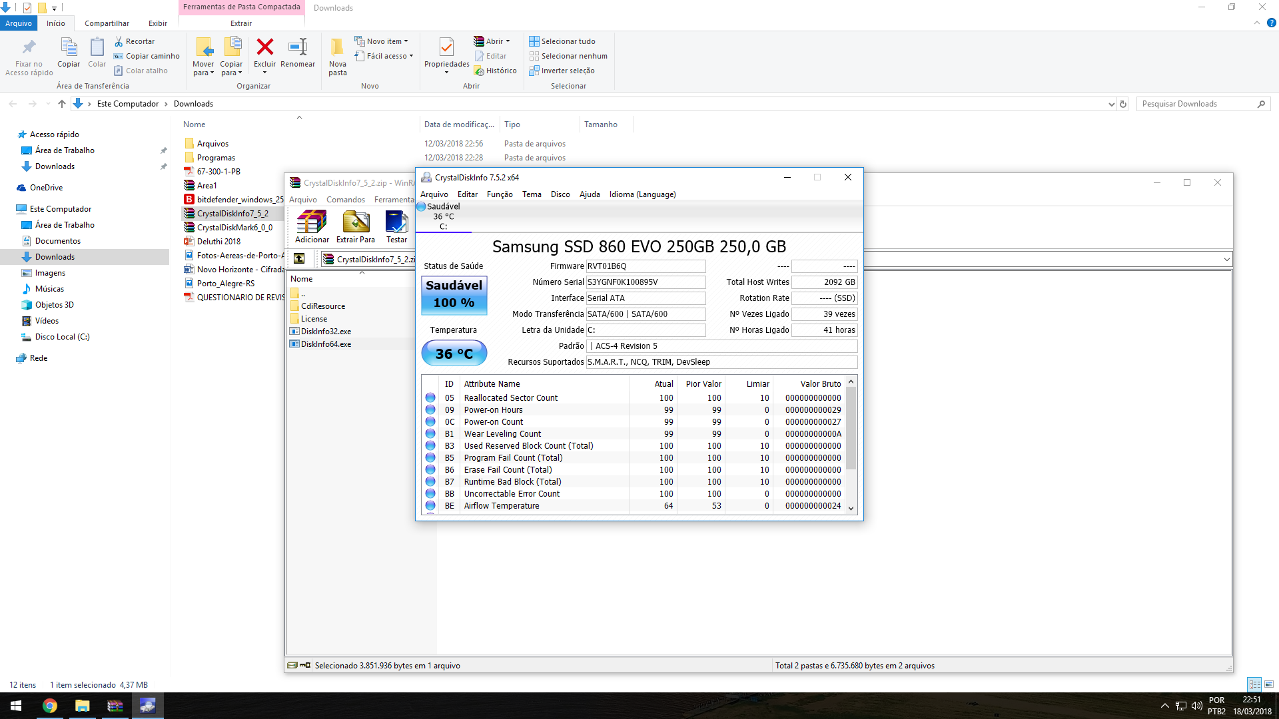Open Chrome from the taskbar
The height and width of the screenshot is (719, 1279).
[x=50, y=706]
